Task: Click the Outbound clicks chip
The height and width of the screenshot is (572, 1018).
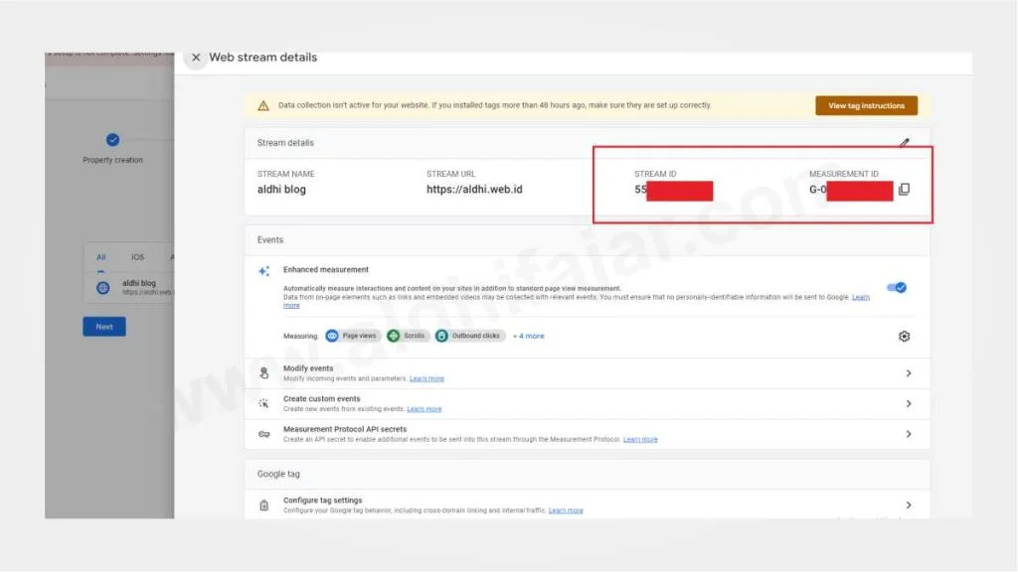Action: [469, 336]
